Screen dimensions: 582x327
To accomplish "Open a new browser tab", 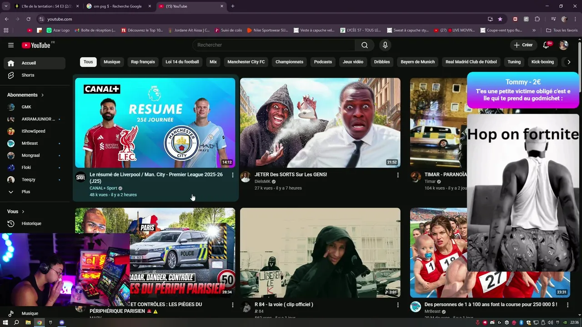I will [x=233, y=6].
